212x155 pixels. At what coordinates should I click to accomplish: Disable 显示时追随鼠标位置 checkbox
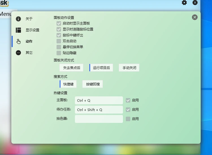(59, 29)
